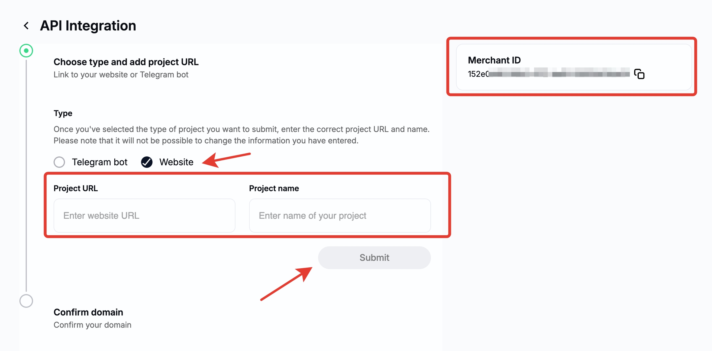Click the Project name field label
Viewport: 712px width, 351px height.
pos(274,188)
